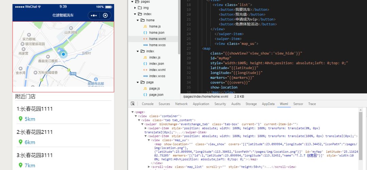Collapse the outer index folder arrow
Image resolution: width=367 pixels, height=170 pixels.
(135, 14)
